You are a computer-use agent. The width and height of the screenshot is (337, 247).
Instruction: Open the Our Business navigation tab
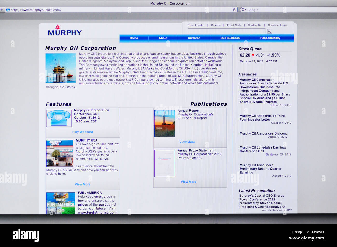point(230,38)
